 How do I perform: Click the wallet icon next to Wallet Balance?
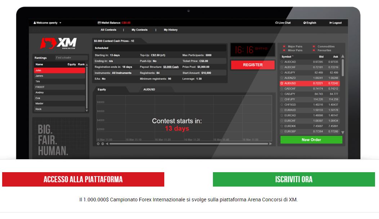[99, 23]
